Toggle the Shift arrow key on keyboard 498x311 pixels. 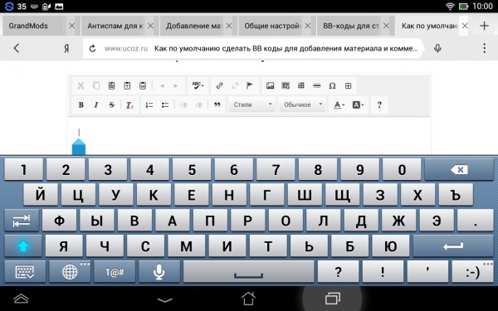[23, 245]
